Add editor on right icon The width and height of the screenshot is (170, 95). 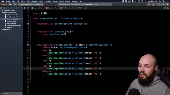coord(168,8)
